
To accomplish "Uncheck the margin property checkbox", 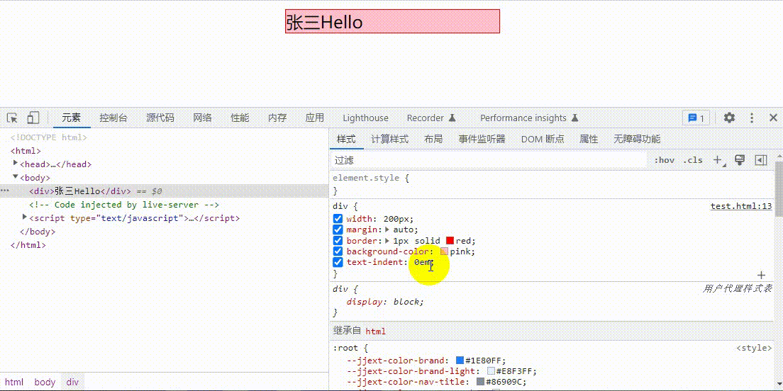I will point(338,230).
